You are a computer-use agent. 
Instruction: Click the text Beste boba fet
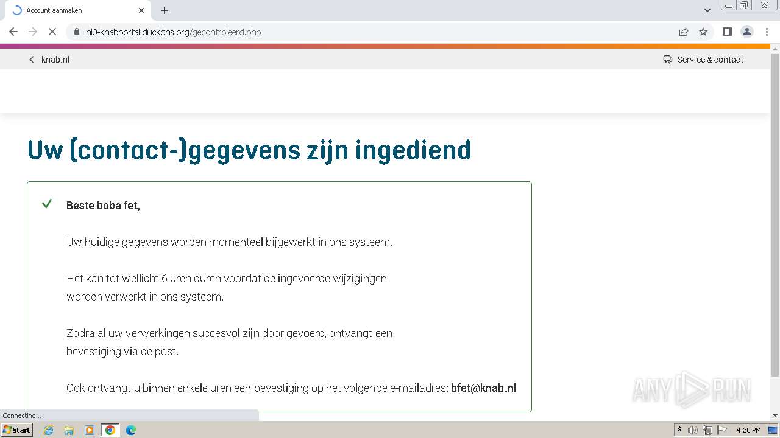(103, 206)
